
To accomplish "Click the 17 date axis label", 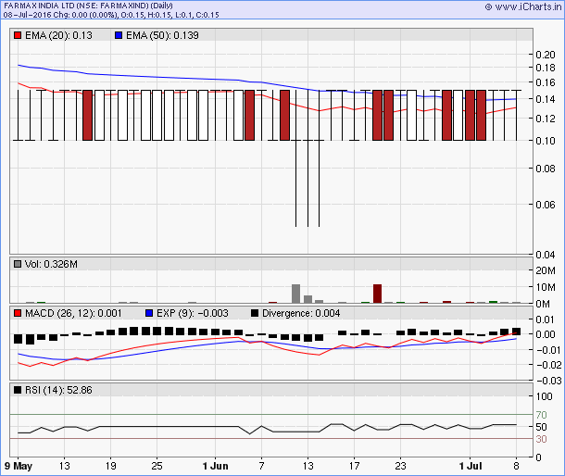I will (354, 466).
